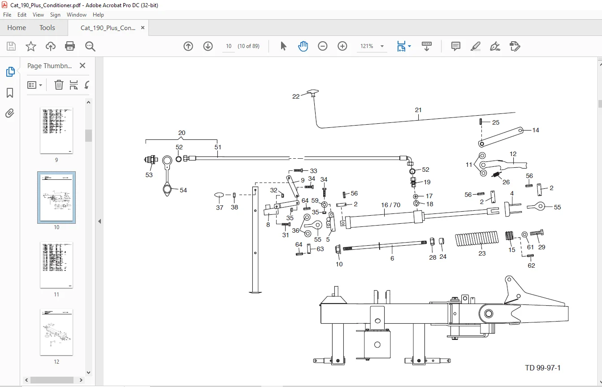This screenshot has height=387, width=602.
Task: Open the find text magnifier tool
Action: click(90, 46)
